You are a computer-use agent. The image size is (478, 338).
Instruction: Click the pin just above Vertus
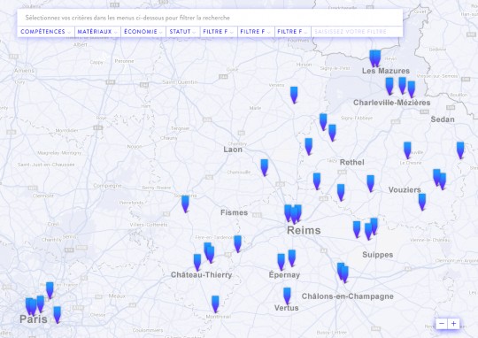click(x=287, y=296)
